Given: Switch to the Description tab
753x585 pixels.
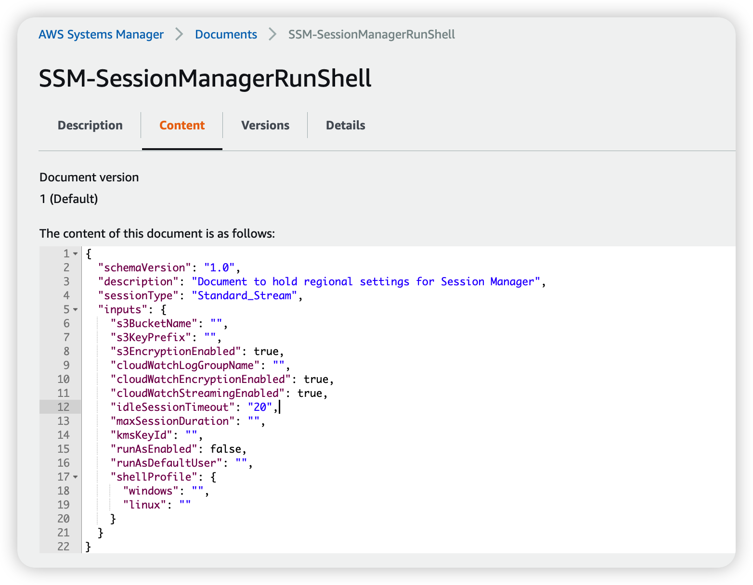Looking at the screenshot, I should click(90, 125).
